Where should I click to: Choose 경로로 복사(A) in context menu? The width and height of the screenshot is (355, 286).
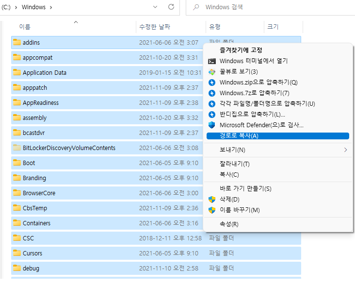coord(278,136)
